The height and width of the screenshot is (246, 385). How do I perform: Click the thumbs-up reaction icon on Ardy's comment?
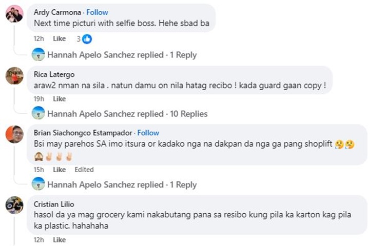[87, 39]
